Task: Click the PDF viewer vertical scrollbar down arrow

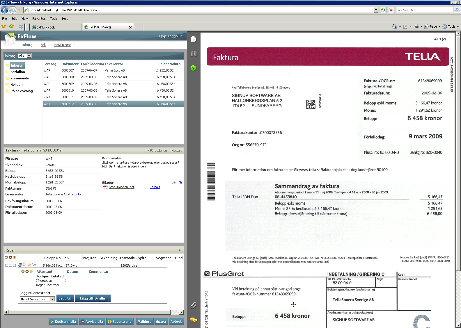Action: click(458, 325)
